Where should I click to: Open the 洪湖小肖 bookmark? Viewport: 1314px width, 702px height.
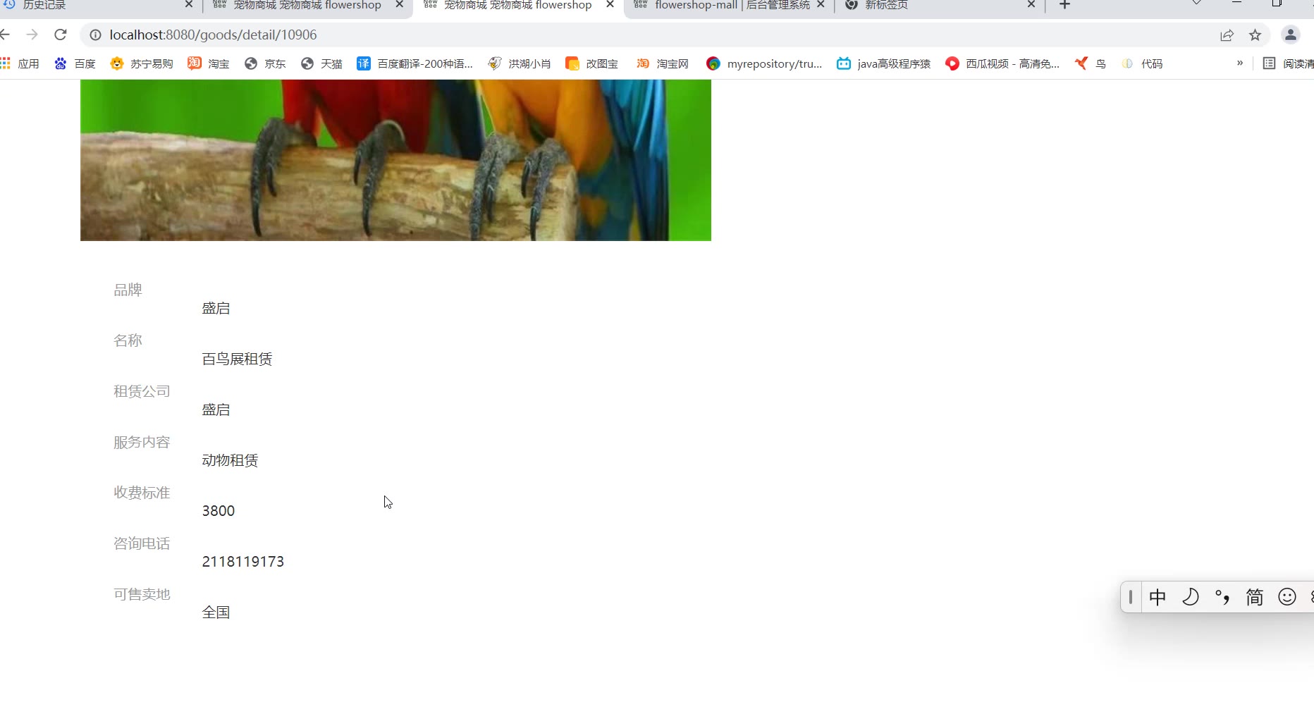coord(520,63)
